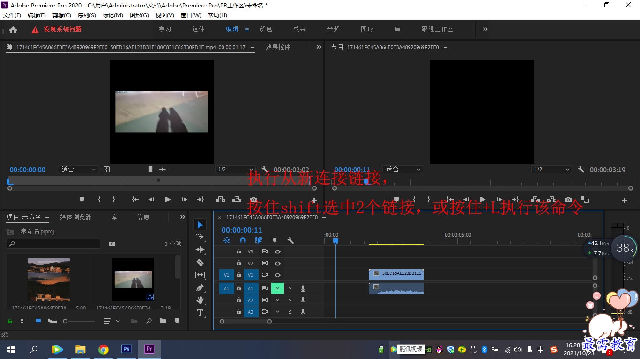
Task: Open source monitor button editor plus
Action: point(314,200)
